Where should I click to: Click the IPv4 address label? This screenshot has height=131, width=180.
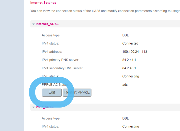[52, 52]
